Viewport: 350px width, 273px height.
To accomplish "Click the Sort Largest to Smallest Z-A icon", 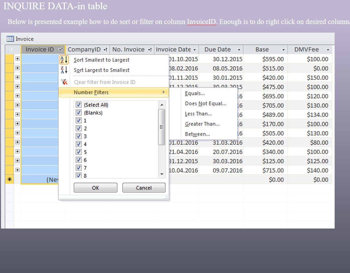I will pyautogui.click(x=64, y=70).
